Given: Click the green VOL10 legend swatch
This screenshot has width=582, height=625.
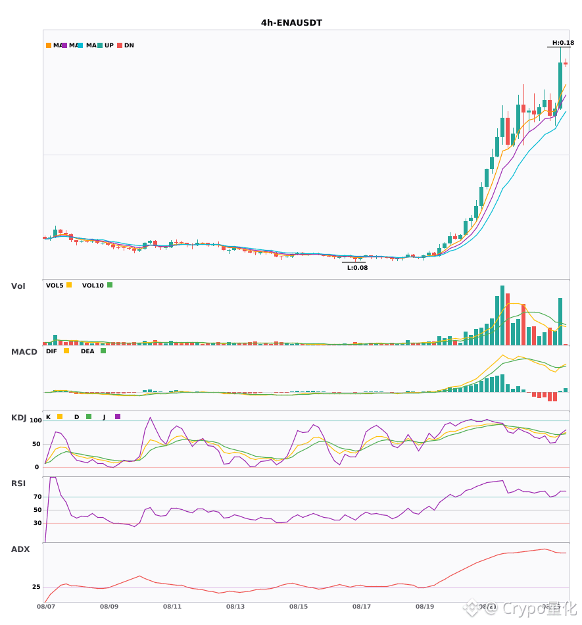Looking at the screenshot, I should pyautogui.click(x=110, y=285).
